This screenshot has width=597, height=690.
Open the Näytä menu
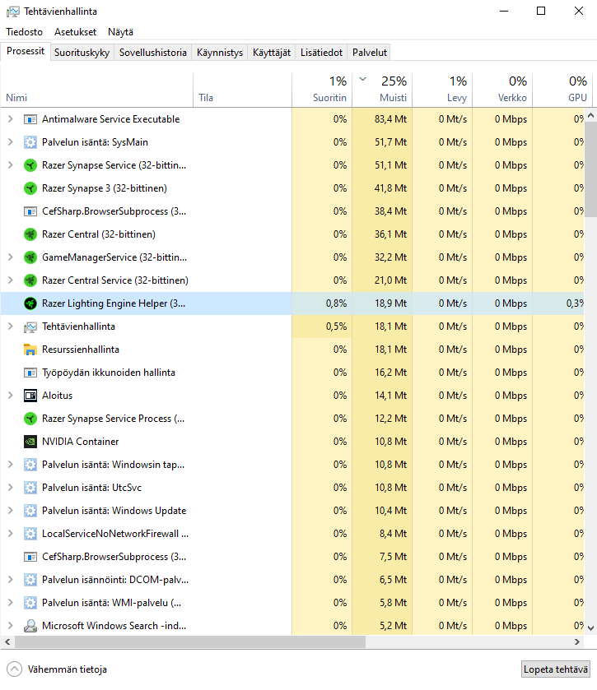(x=120, y=32)
